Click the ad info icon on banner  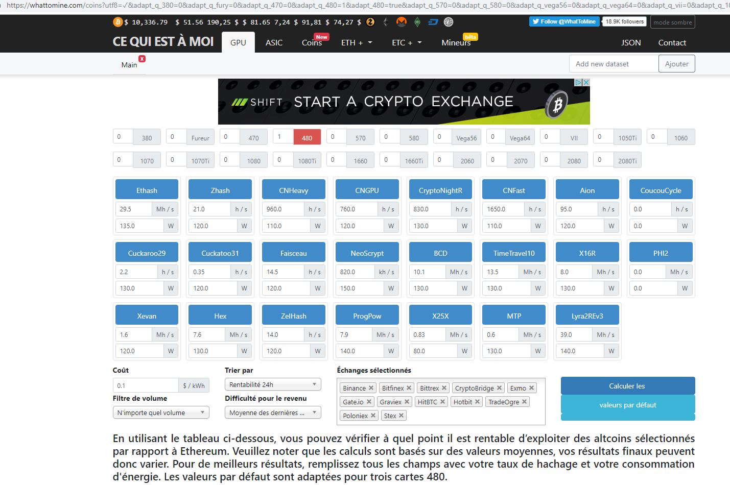tap(579, 82)
